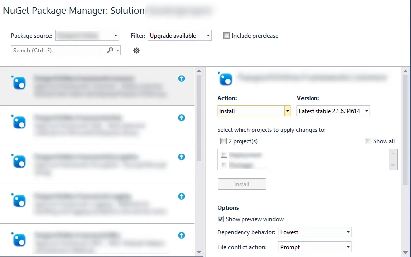Click package list scrollbar up arrow
Viewport: 411px width, 257px height.
coord(199,71)
